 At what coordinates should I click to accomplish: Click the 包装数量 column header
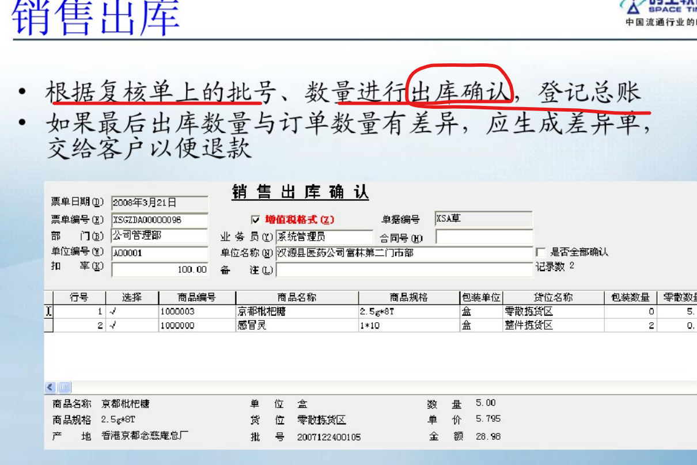[631, 298]
